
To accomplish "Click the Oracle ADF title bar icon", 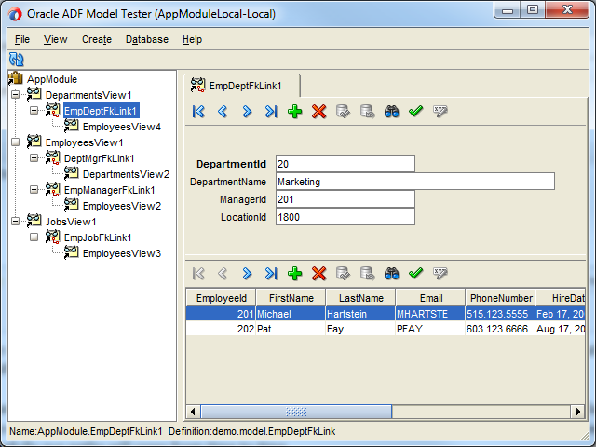I will tap(15, 15).
